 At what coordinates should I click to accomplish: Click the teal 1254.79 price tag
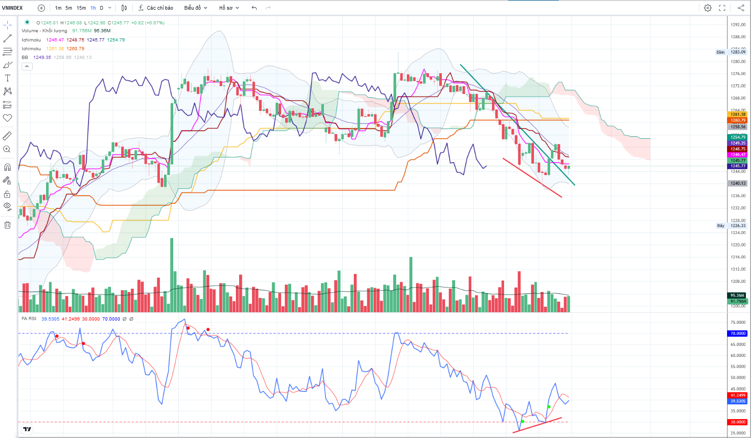coord(738,137)
